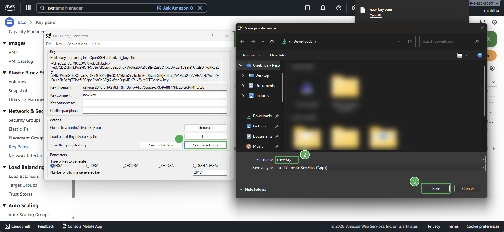
Task: Click the AWS logo home icon
Action: [10, 8]
